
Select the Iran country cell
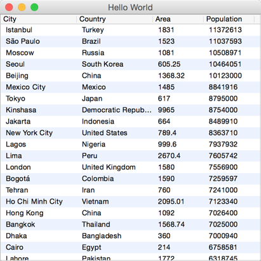click(88, 190)
